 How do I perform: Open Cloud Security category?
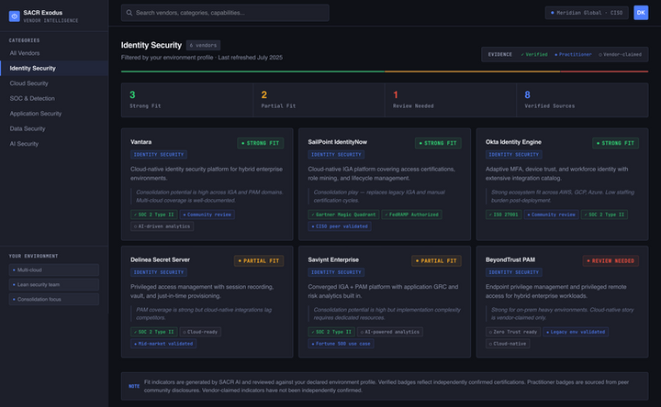[54, 83]
